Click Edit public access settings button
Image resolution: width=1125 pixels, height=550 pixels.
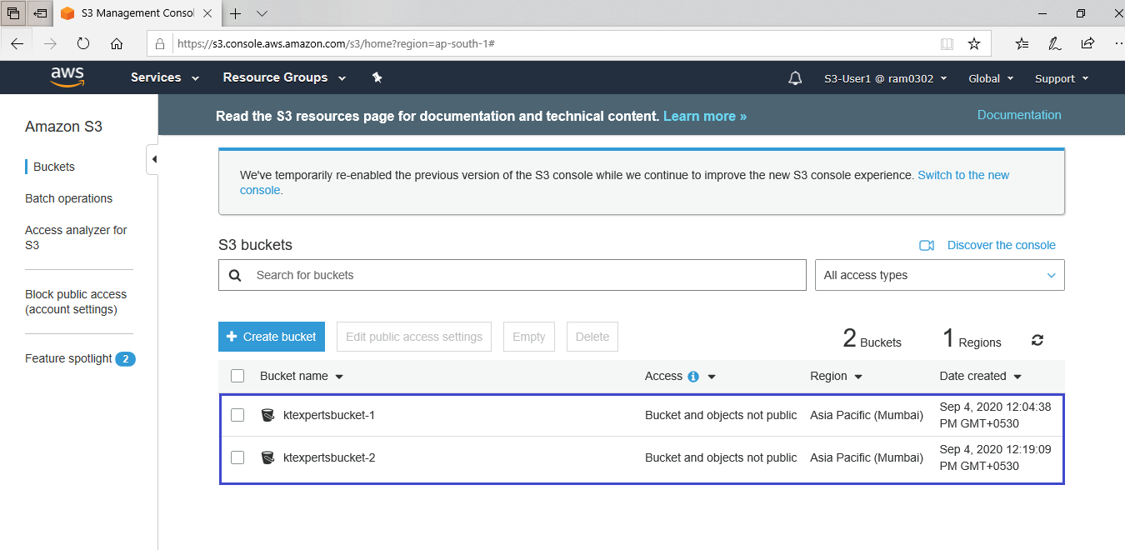[414, 337]
